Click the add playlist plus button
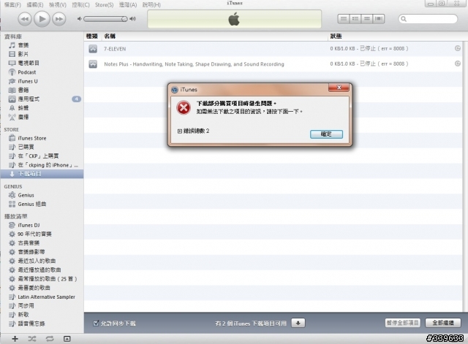This screenshot has height=344, width=468. (15, 339)
